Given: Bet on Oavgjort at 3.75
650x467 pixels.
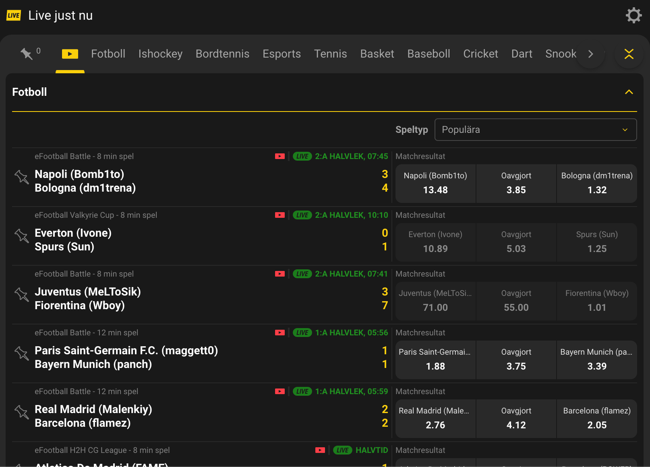Looking at the screenshot, I should (x=516, y=360).
